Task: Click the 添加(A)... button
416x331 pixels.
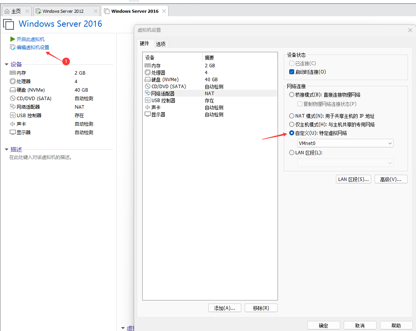Action: point(225,308)
